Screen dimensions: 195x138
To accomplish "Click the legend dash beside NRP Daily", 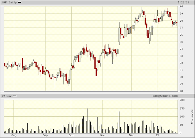I will tap(20, 2).
